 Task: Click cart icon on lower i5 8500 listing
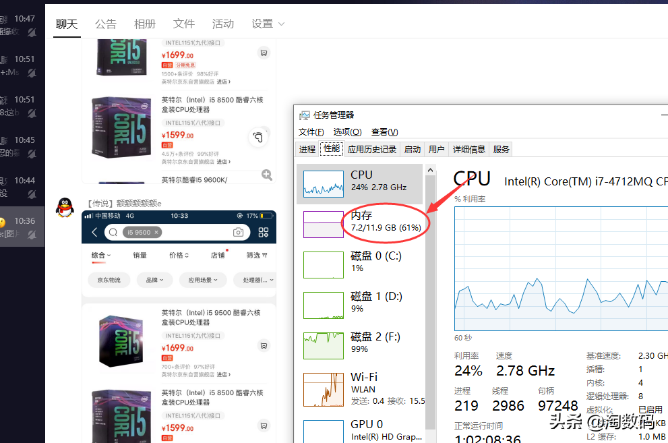264,425
